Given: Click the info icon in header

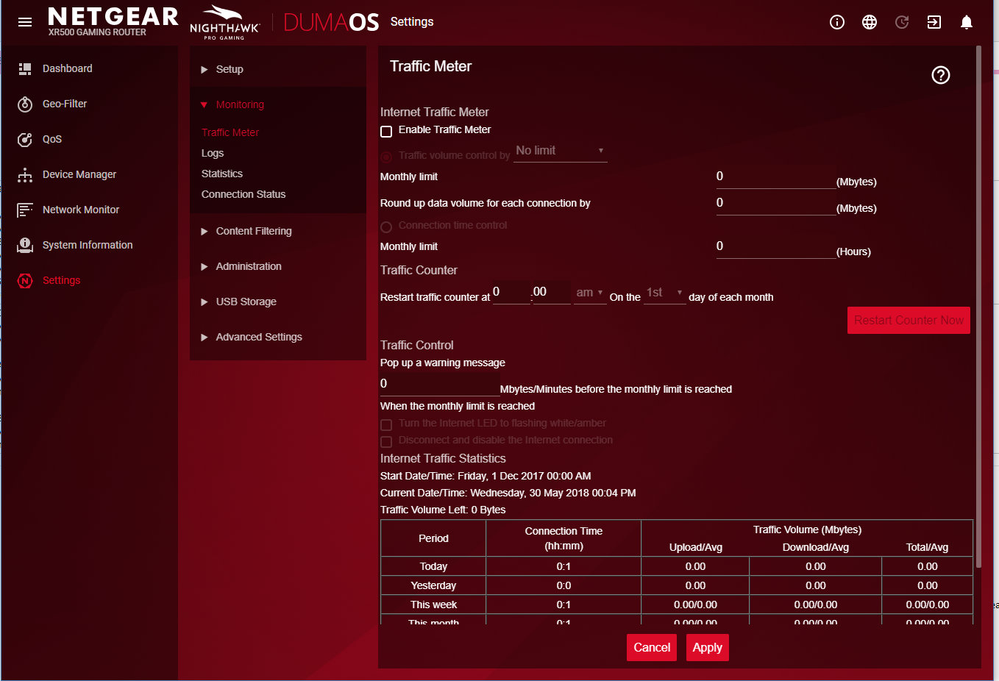Looking at the screenshot, I should click(x=836, y=22).
